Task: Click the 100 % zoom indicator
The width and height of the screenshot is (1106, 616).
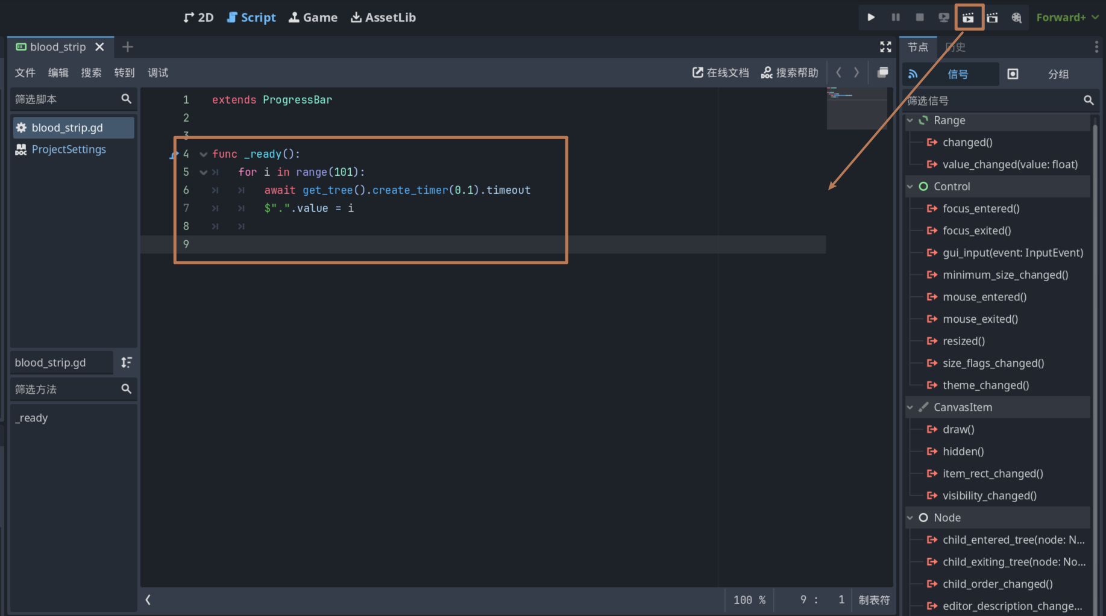Action: point(749,600)
